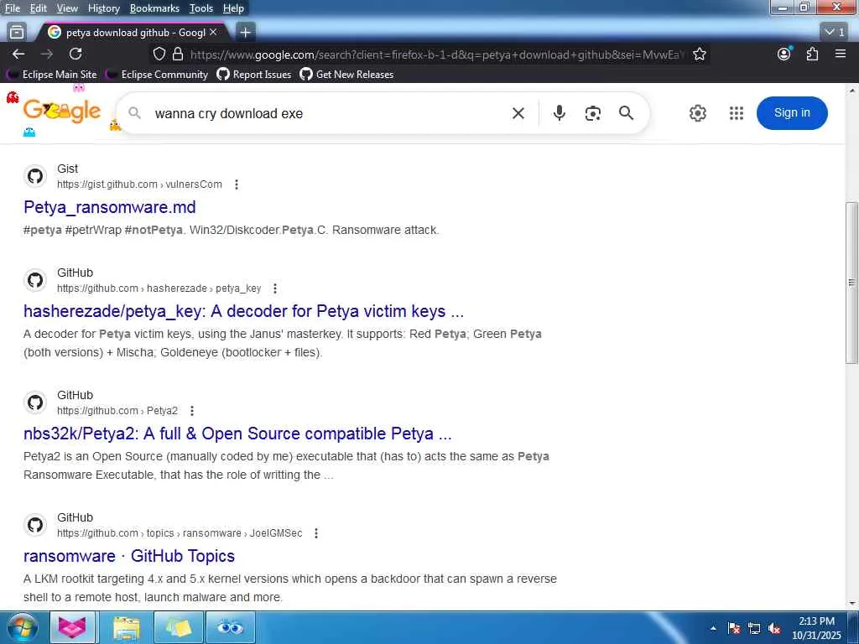
Task: Click the github.com › hasherezade › petya_key URL
Action: [159, 288]
